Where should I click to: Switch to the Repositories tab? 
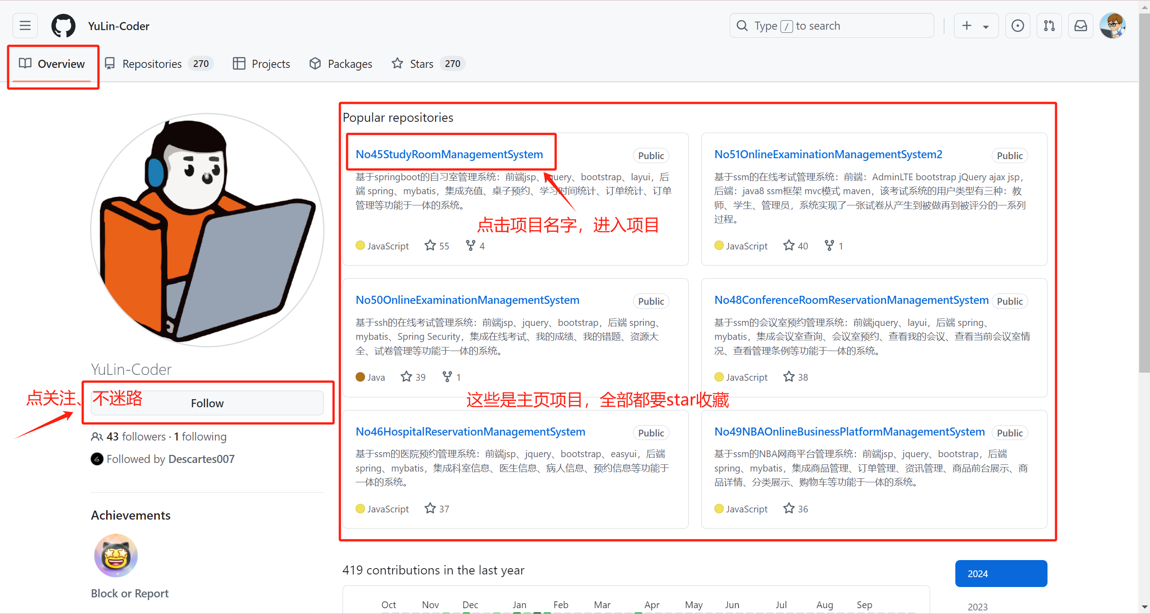coord(159,64)
